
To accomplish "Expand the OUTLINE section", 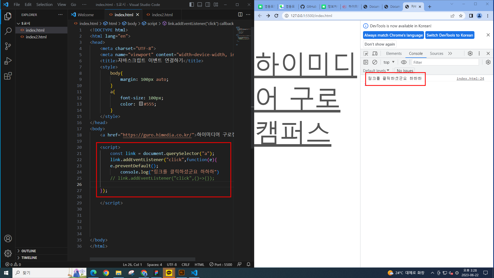I will point(28,251).
